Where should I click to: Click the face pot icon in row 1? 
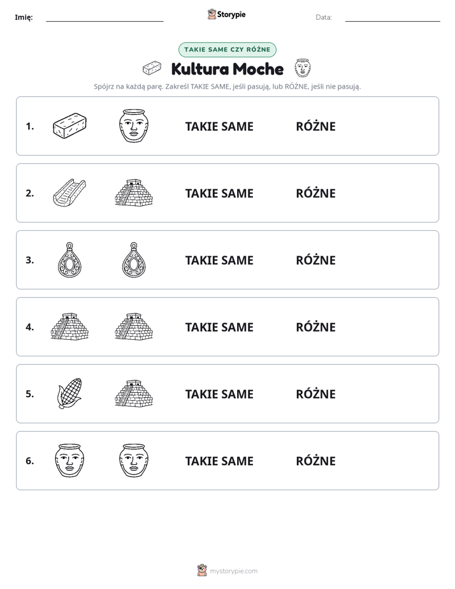coord(134,126)
